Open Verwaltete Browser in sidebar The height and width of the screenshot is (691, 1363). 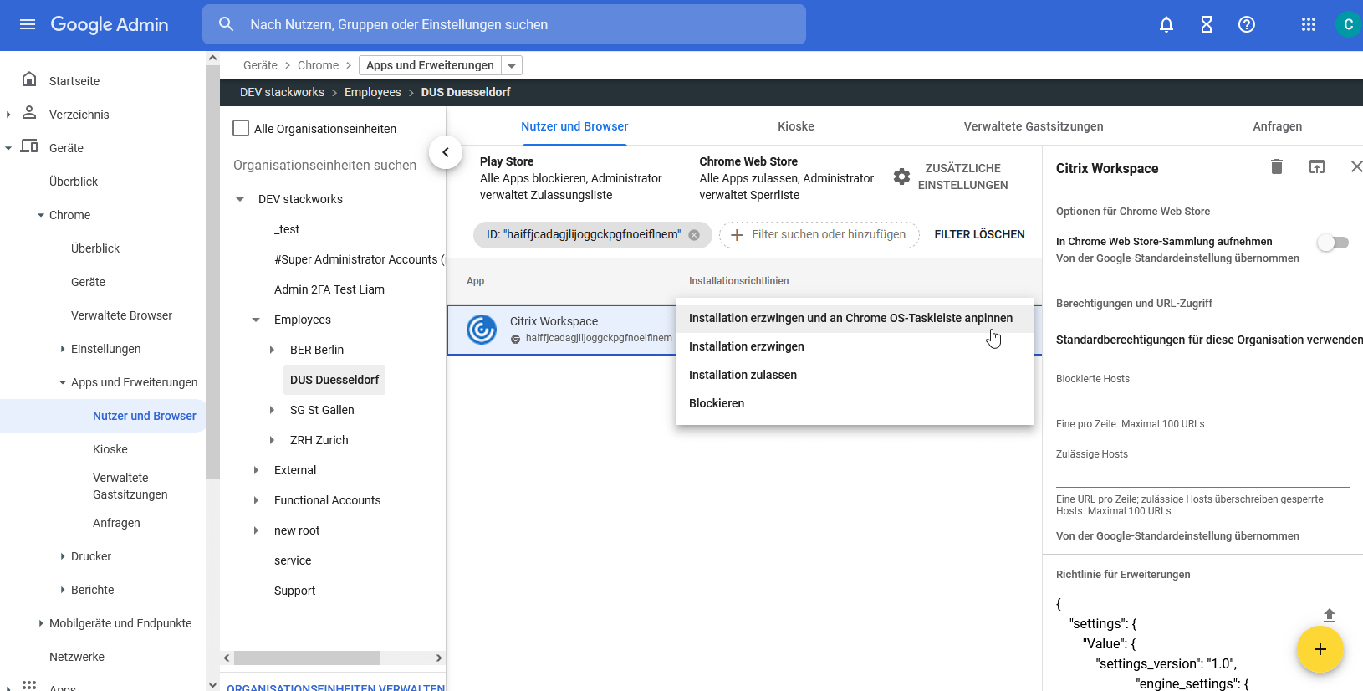pos(121,315)
